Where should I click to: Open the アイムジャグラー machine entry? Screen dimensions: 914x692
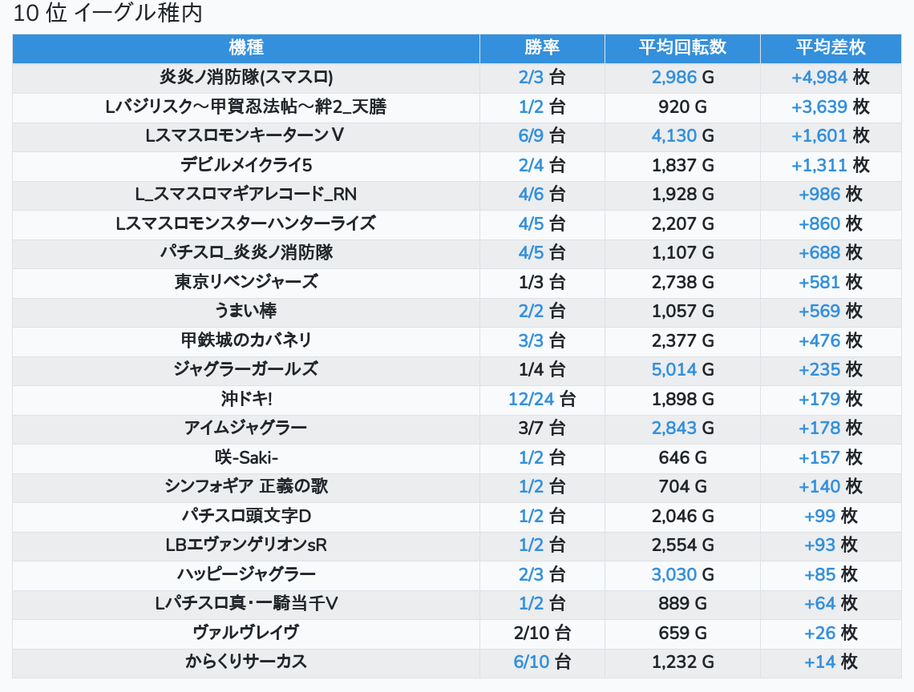point(246,428)
